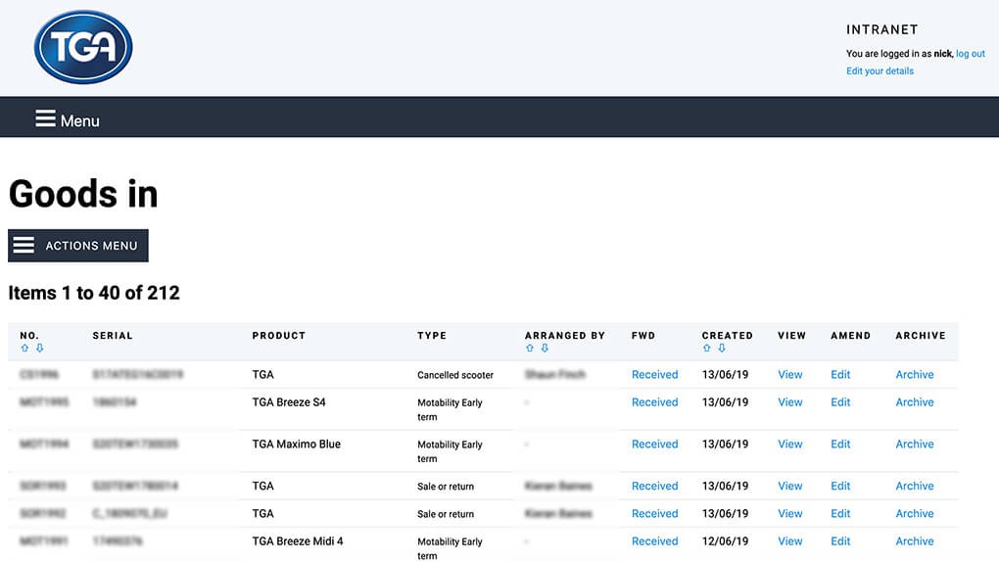Click the TGA logo
Screen dimensions: 999x562
(83, 47)
